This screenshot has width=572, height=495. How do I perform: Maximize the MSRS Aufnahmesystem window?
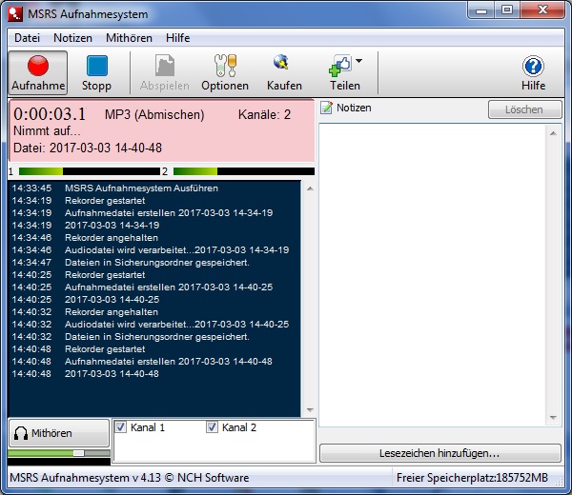point(507,10)
